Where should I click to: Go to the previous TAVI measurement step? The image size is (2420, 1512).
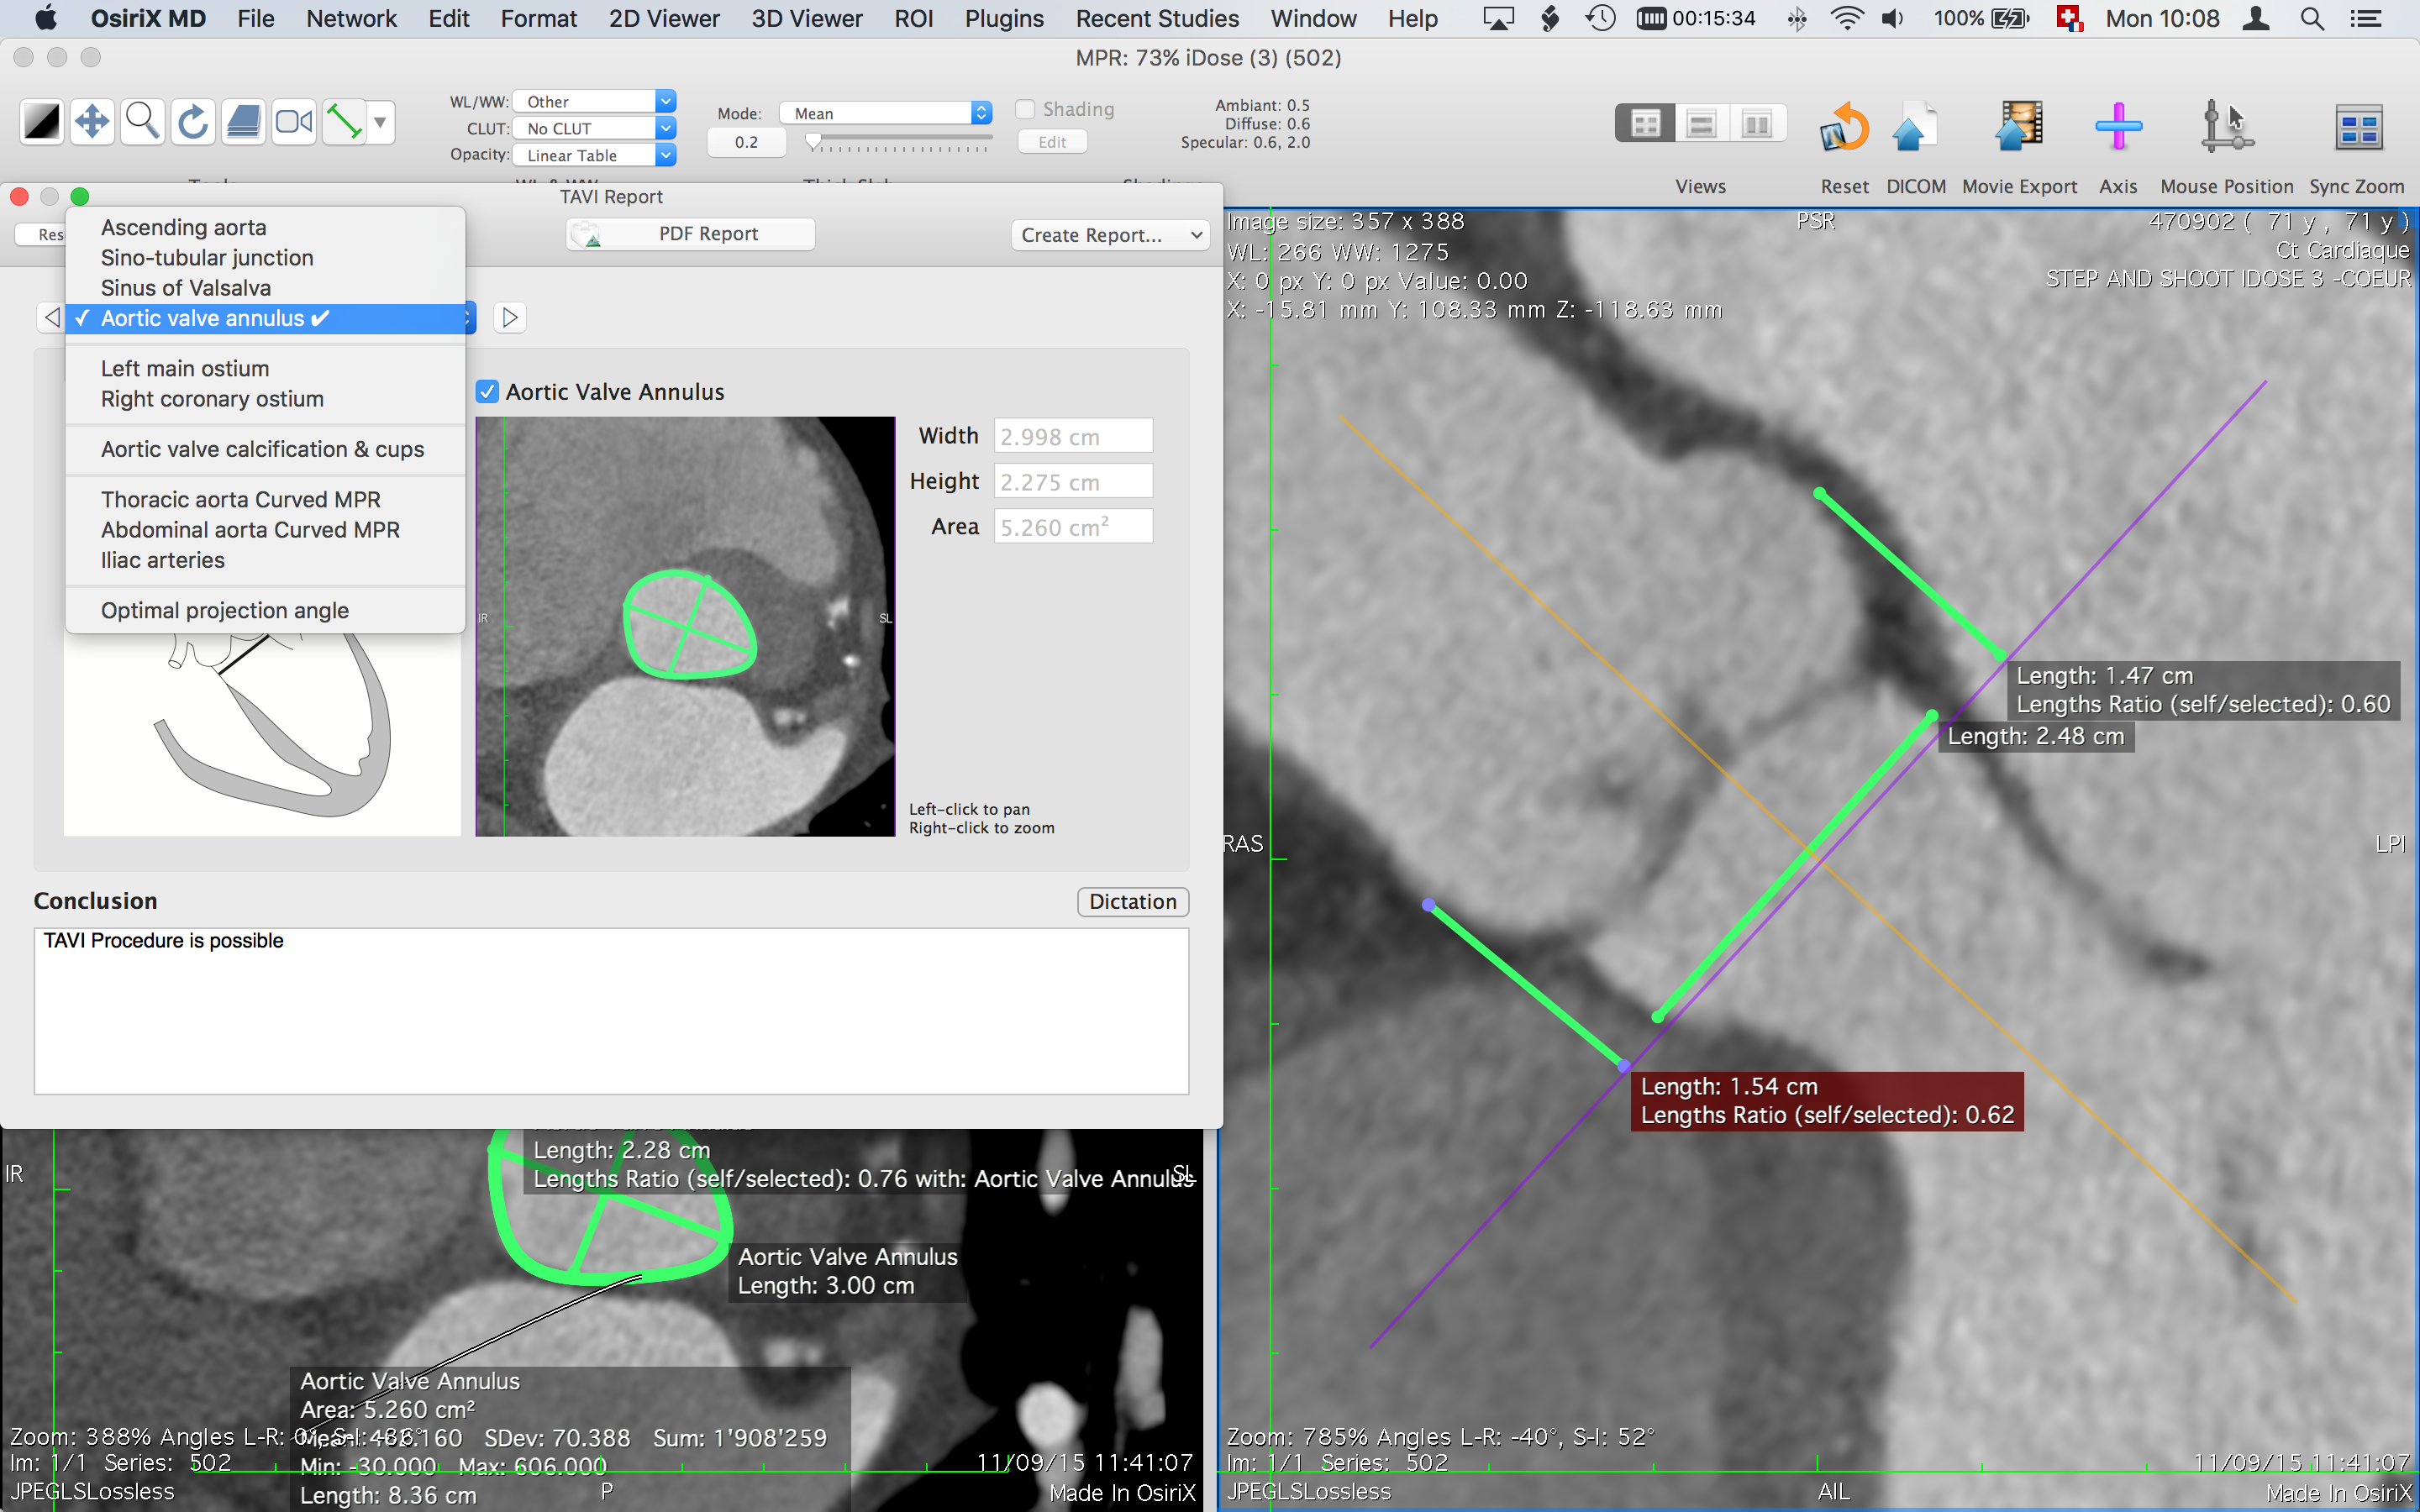point(51,317)
